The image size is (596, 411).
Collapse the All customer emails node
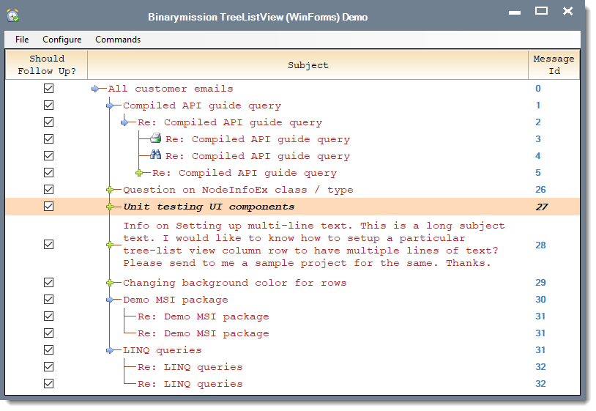coord(95,89)
